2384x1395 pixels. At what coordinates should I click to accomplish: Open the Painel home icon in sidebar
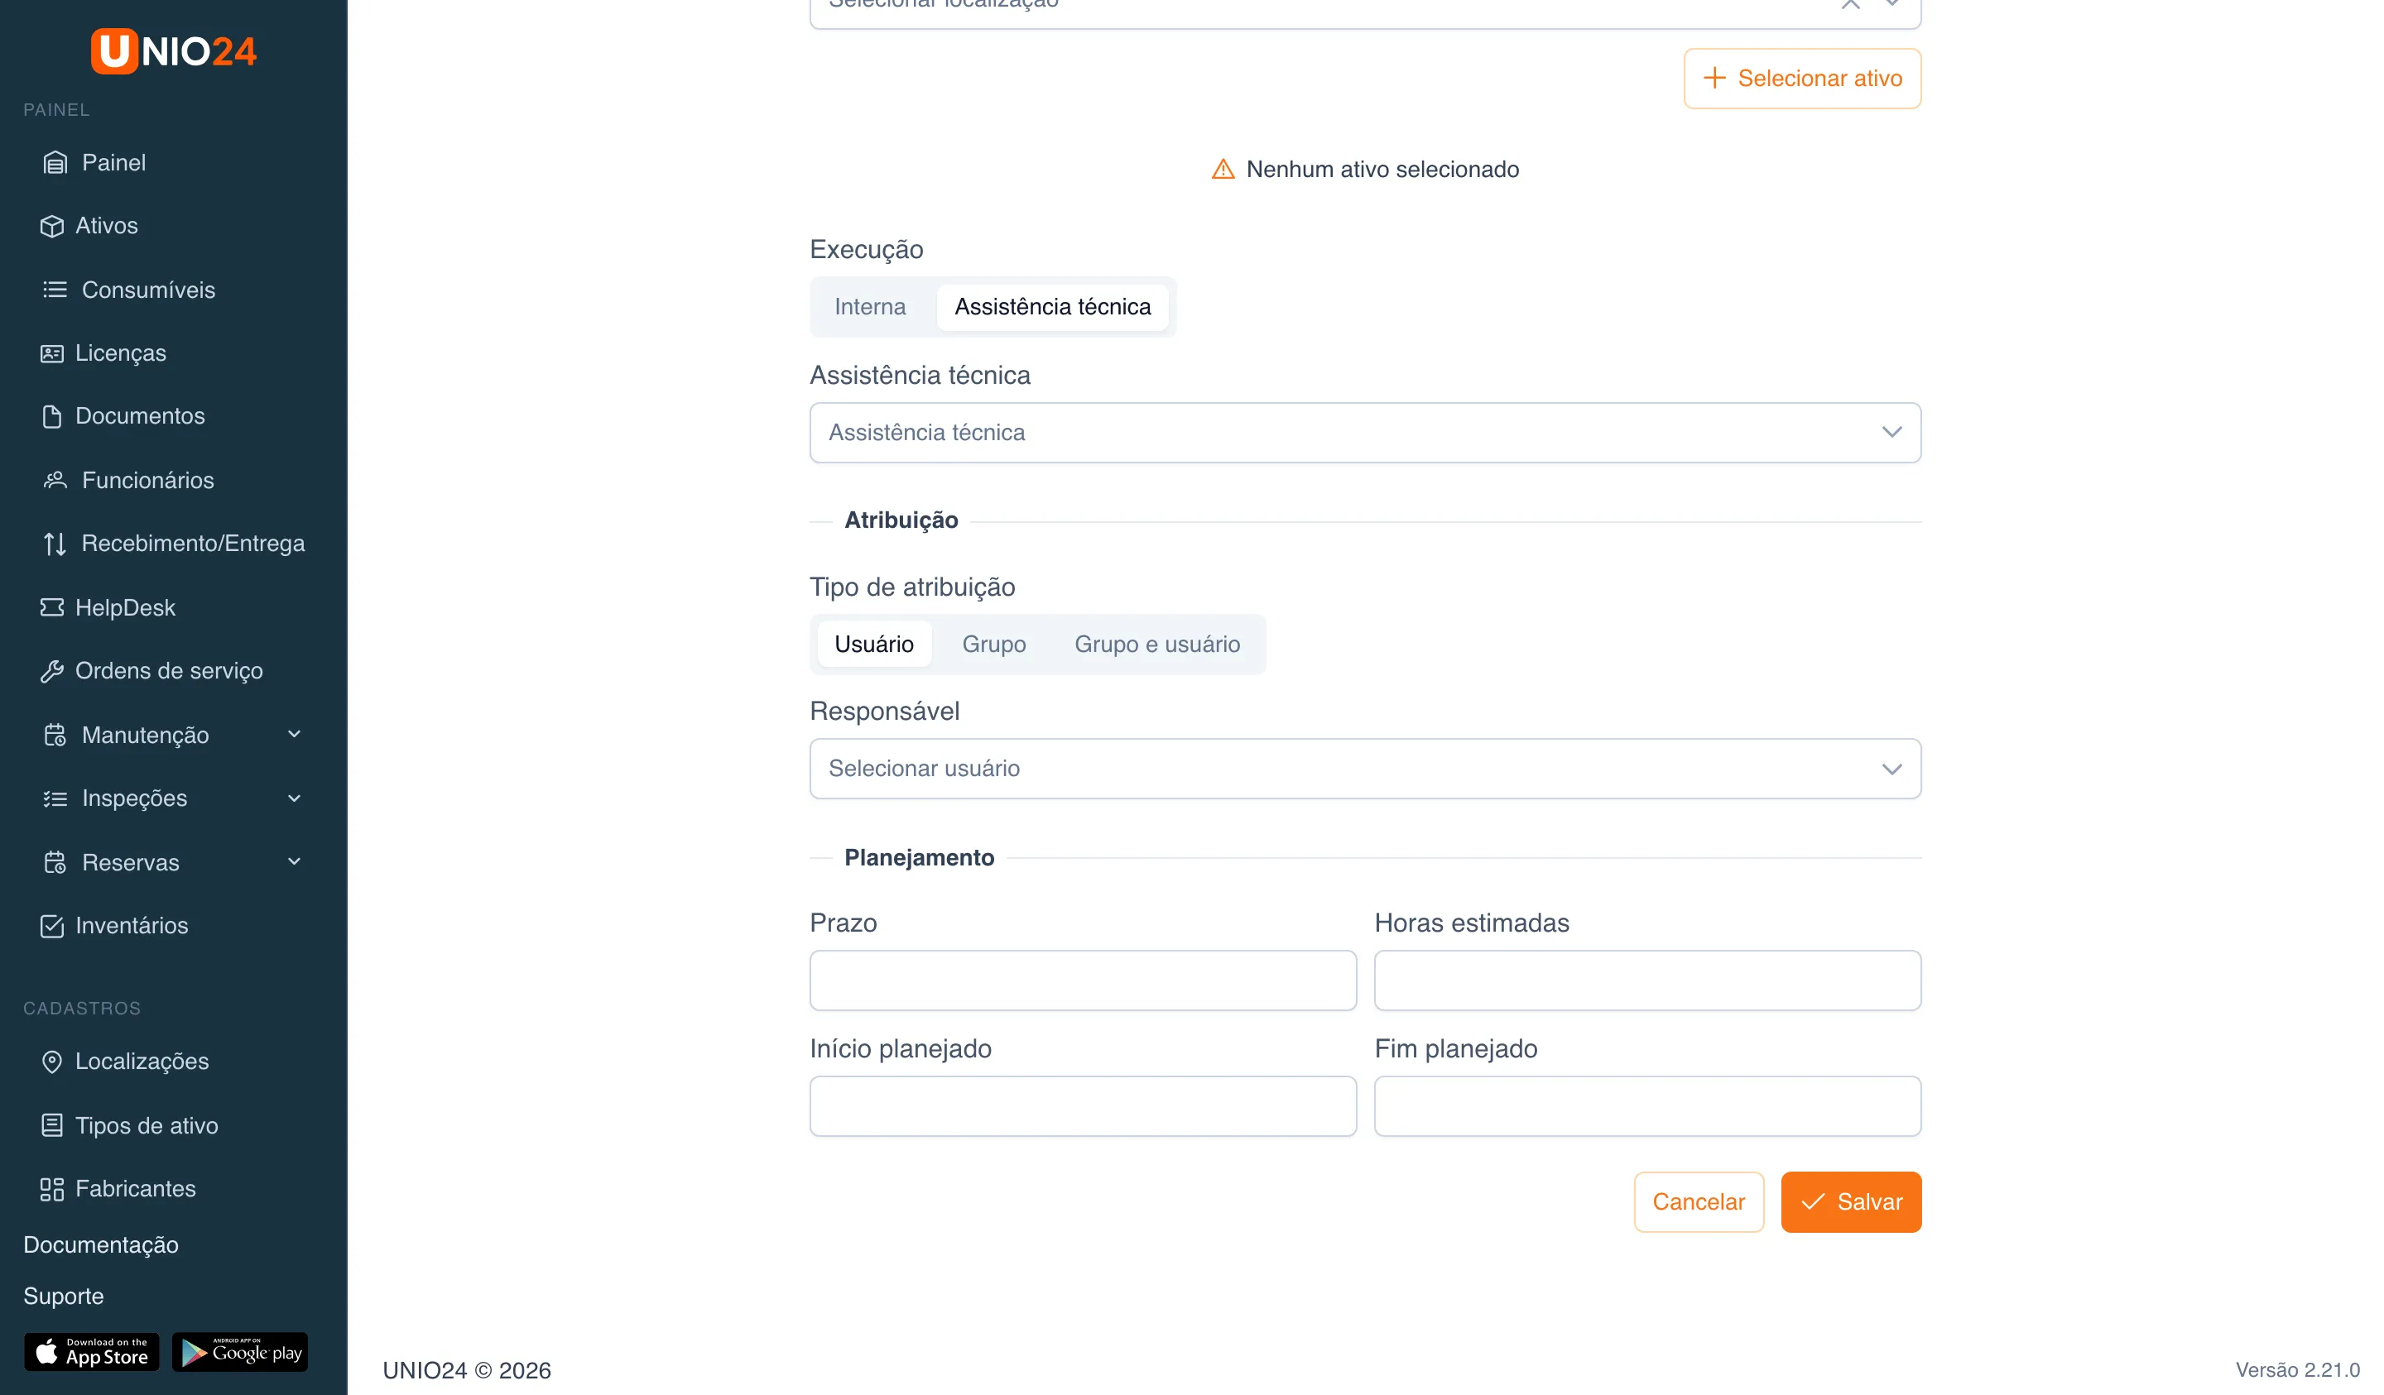[x=55, y=163]
